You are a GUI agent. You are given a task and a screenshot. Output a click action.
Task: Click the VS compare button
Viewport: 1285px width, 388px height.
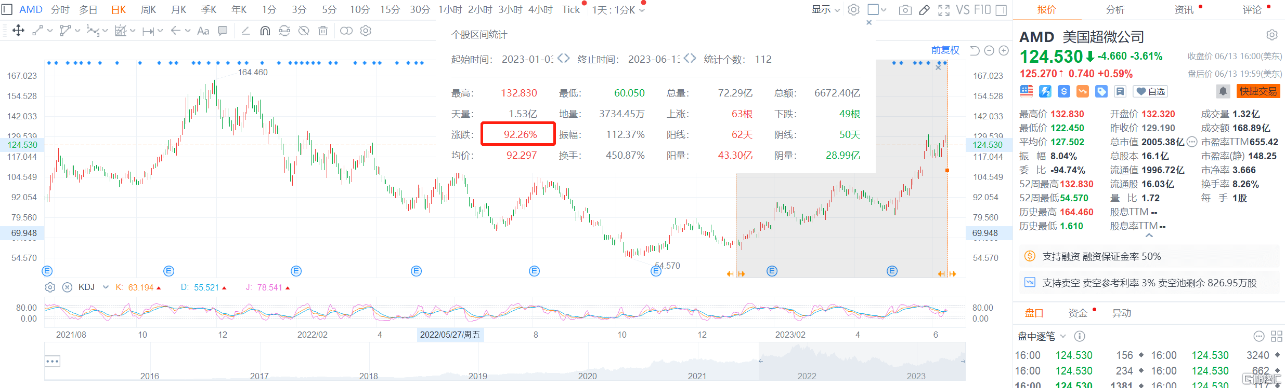(x=963, y=10)
